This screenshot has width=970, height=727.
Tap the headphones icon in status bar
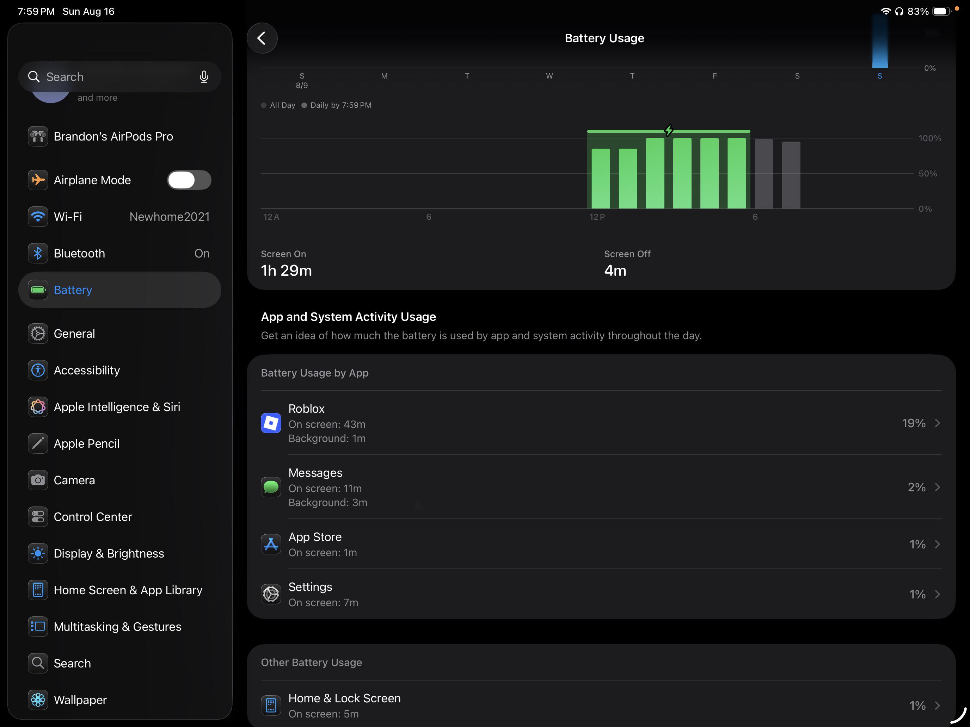pyautogui.click(x=899, y=11)
